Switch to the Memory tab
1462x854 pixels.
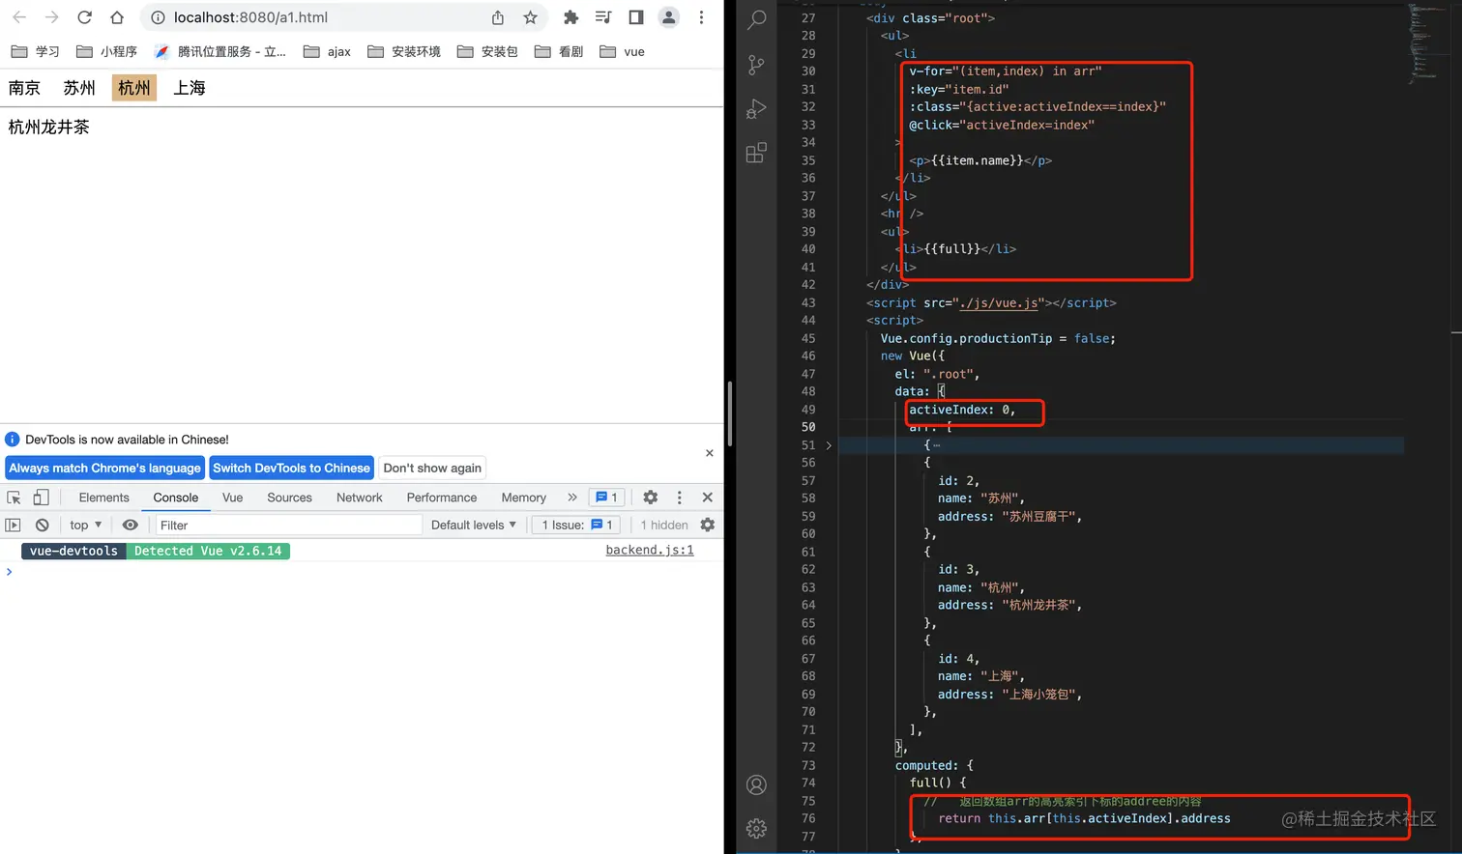click(523, 498)
